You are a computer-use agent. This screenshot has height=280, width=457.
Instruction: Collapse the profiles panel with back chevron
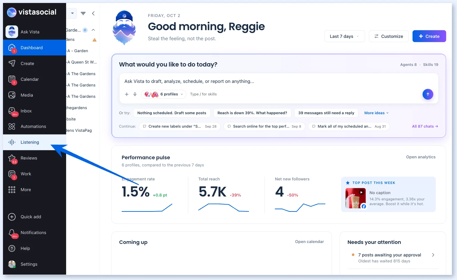(93, 13)
